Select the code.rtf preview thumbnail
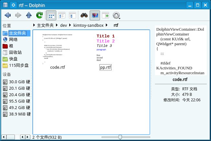The image size is (211, 141). (x=58, y=49)
